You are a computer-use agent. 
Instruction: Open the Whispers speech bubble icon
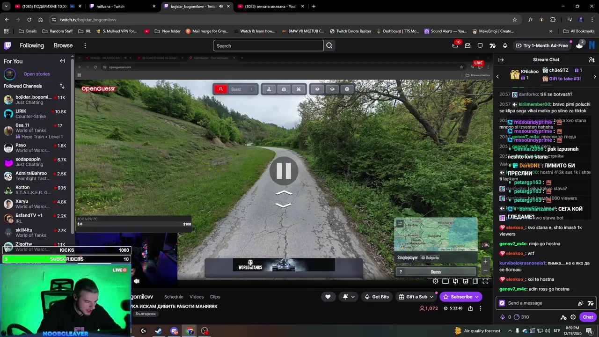click(480, 45)
